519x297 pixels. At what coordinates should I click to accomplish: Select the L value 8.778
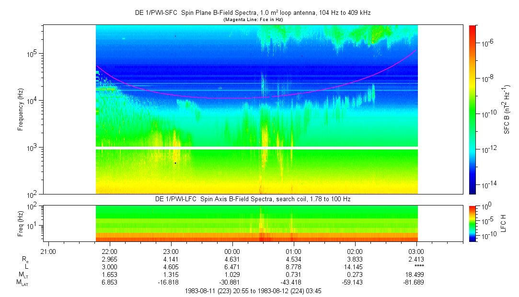pyautogui.click(x=294, y=266)
